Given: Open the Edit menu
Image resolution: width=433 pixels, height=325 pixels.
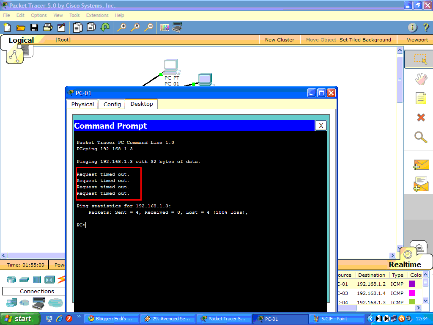Looking at the screenshot, I should pos(20,15).
